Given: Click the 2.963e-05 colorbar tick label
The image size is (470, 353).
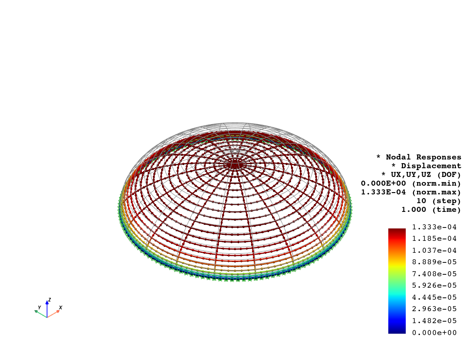Looking at the screenshot, I should point(434,309).
